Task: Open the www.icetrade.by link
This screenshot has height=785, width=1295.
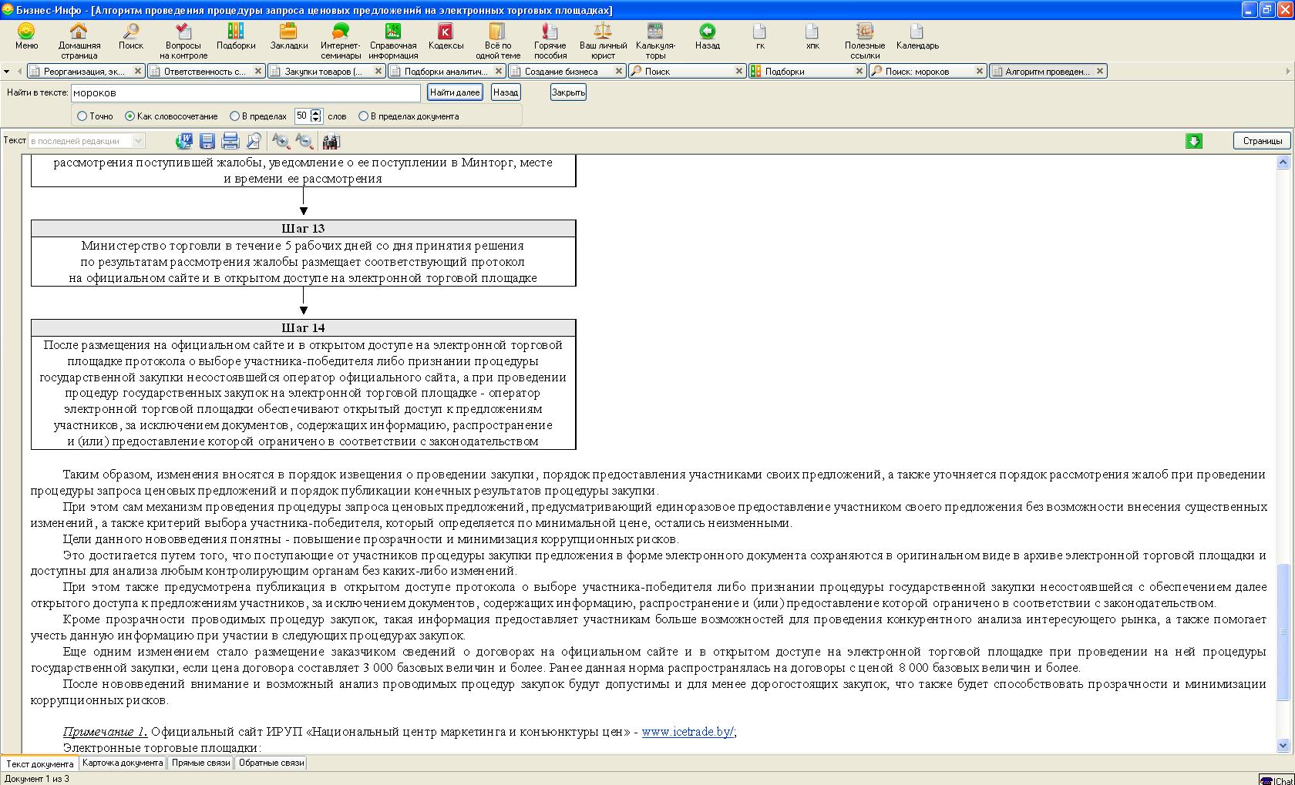Action: 688,732
